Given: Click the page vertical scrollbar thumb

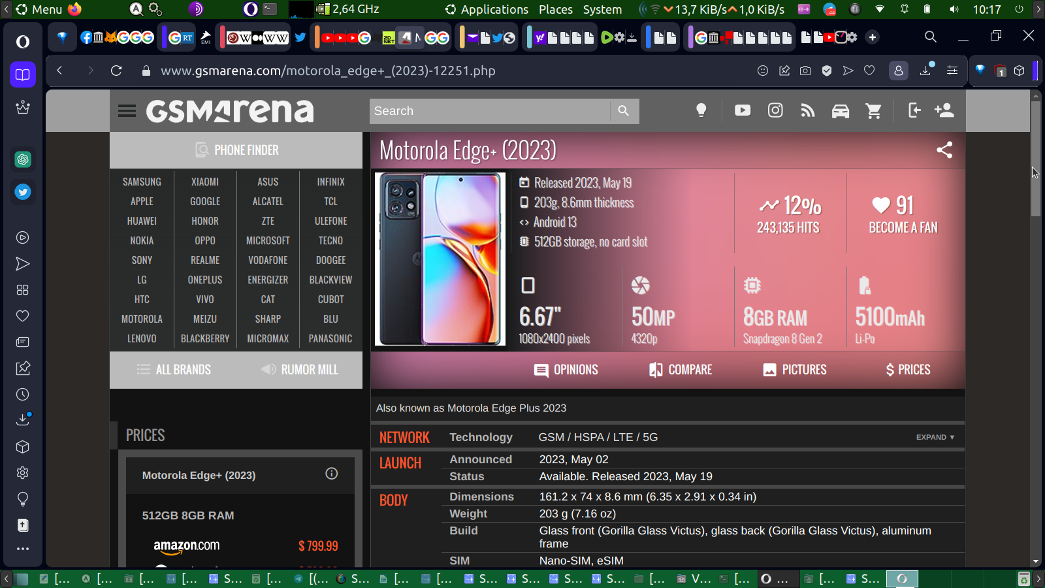Looking at the screenshot, I should (x=1035, y=159).
